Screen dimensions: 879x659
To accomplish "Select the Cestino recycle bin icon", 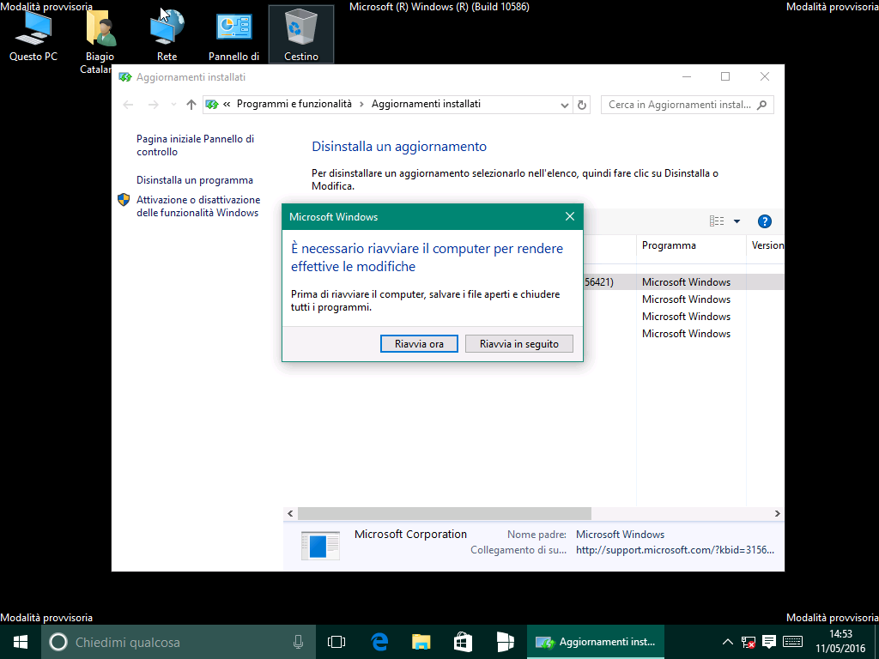I will point(301,34).
